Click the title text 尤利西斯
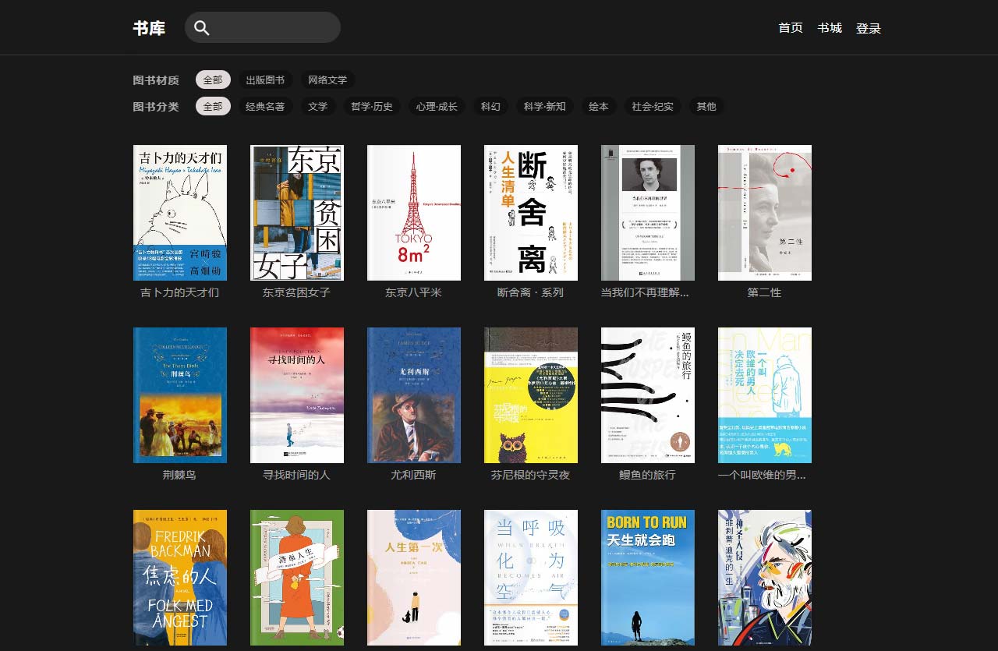This screenshot has width=998, height=651. pos(414,475)
